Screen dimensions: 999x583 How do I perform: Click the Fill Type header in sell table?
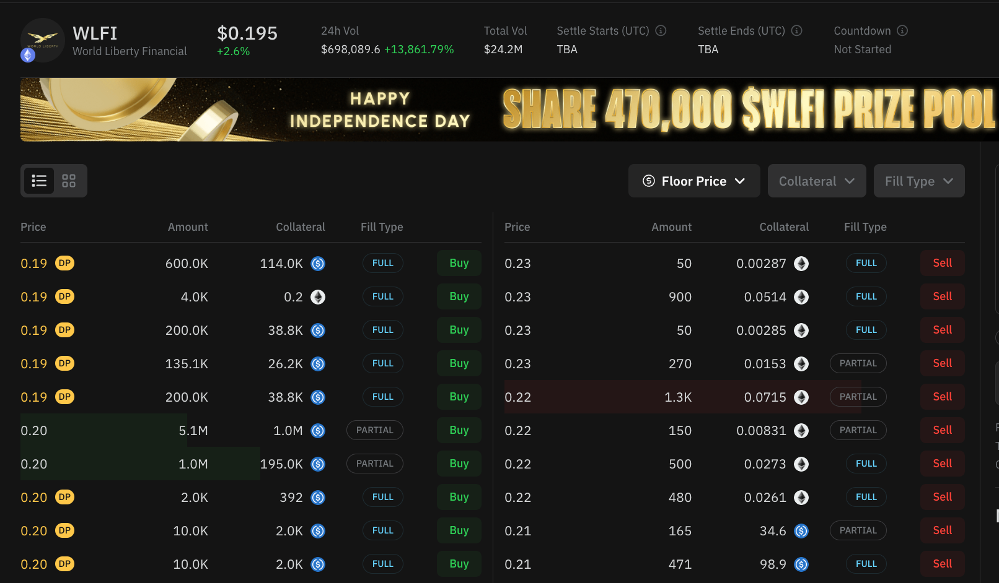click(865, 227)
